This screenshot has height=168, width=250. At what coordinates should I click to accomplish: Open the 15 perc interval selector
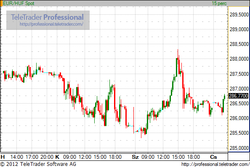point(219,3)
